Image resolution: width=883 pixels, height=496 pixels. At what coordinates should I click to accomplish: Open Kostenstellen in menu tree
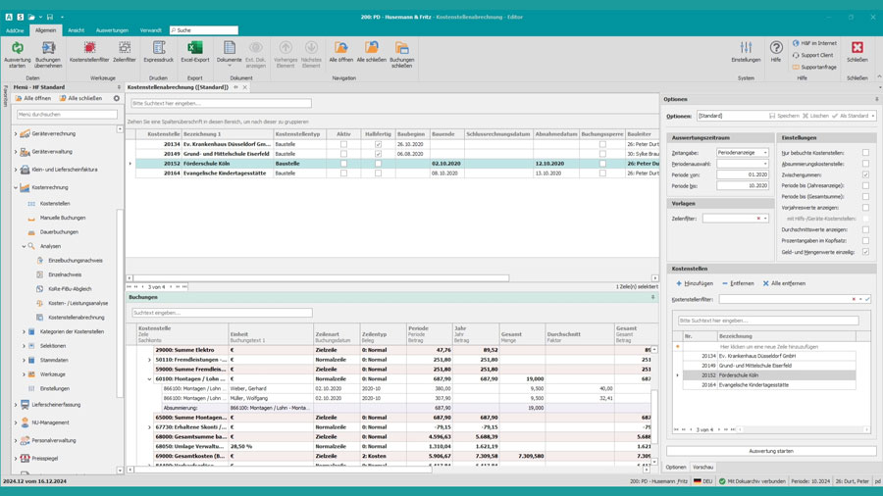[55, 204]
